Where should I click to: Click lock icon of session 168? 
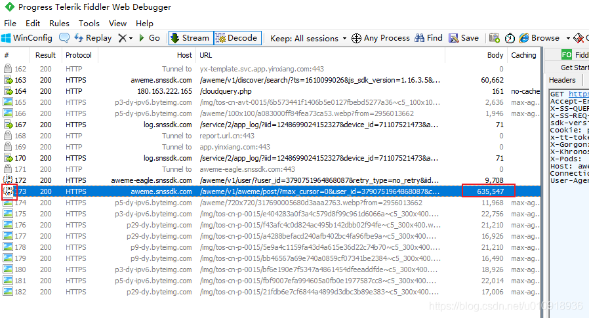point(7,136)
